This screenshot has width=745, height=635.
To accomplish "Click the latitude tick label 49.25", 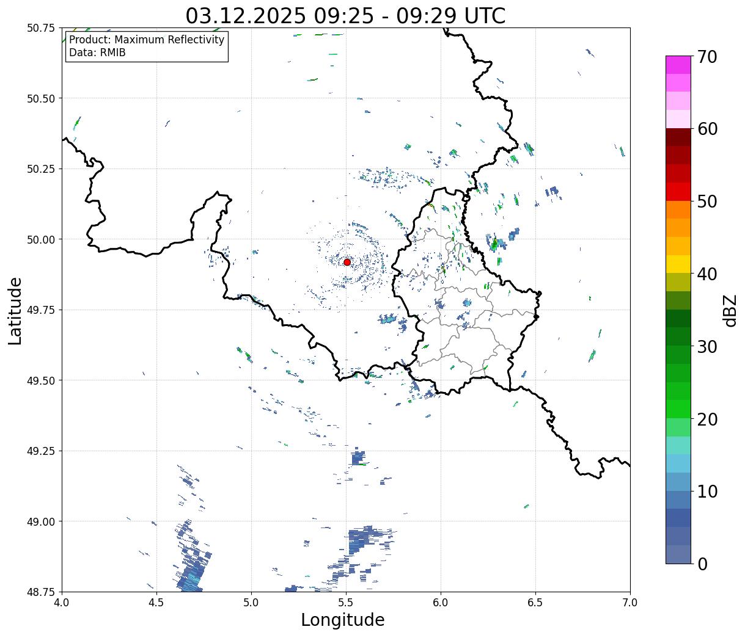I will 41,451.
